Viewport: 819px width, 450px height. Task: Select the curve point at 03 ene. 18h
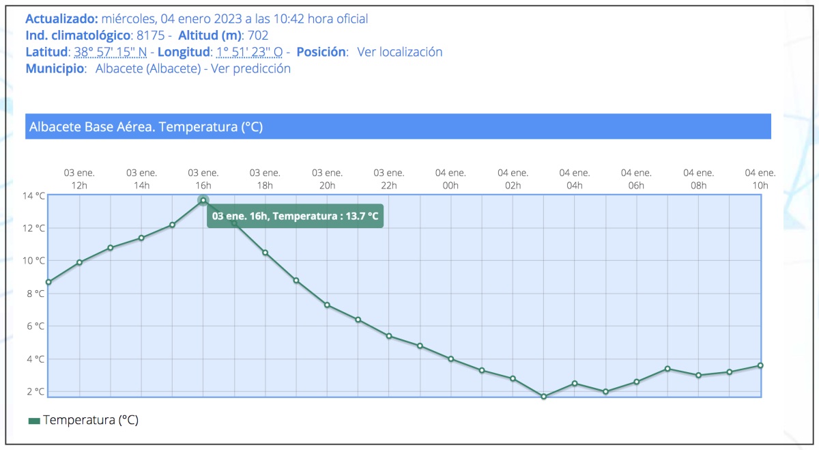click(x=265, y=253)
